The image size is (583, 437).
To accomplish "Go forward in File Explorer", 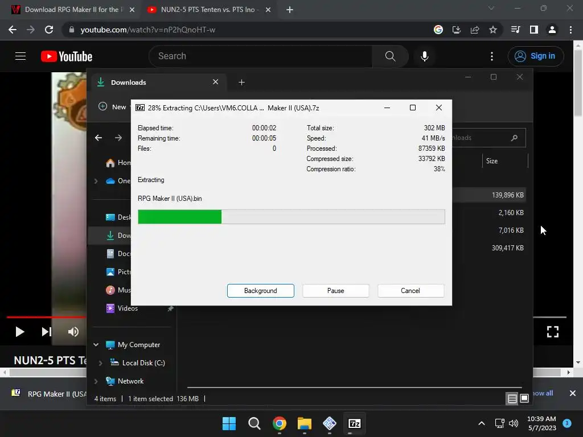I will point(118,138).
